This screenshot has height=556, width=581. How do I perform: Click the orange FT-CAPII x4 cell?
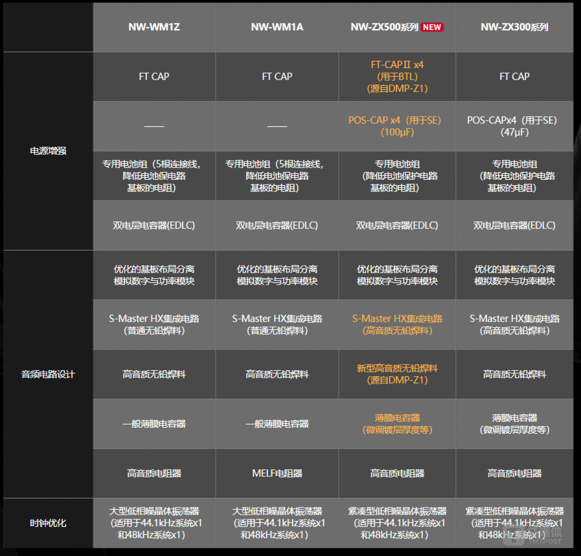(397, 77)
